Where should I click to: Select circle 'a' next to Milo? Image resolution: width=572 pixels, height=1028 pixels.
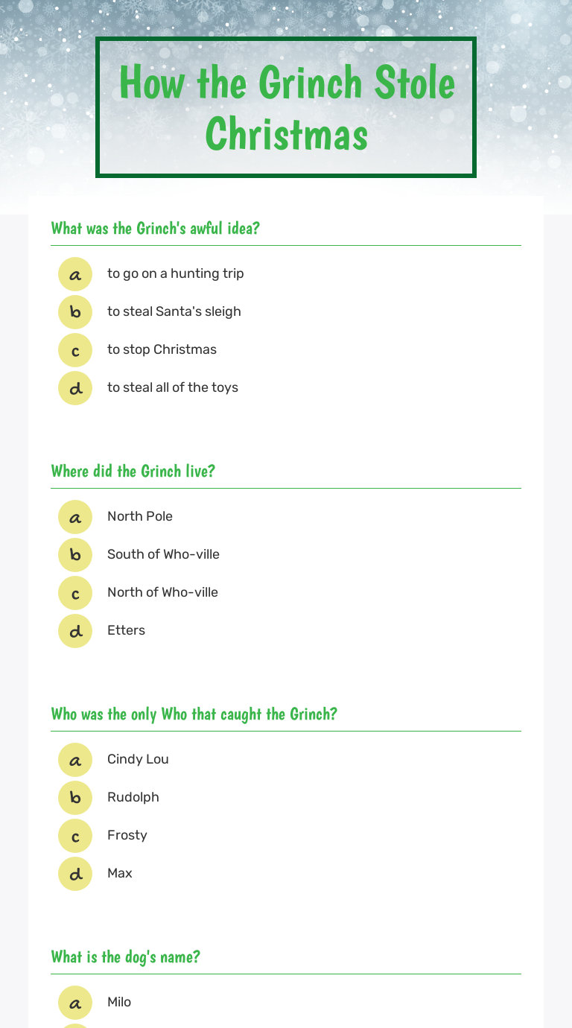pyautogui.click(x=75, y=1003)
